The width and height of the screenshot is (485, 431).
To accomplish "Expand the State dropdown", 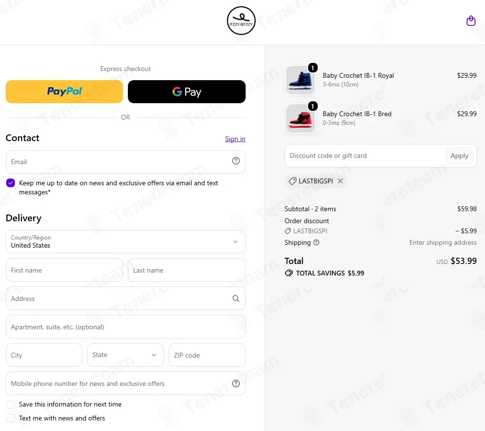I will (125, 355).
